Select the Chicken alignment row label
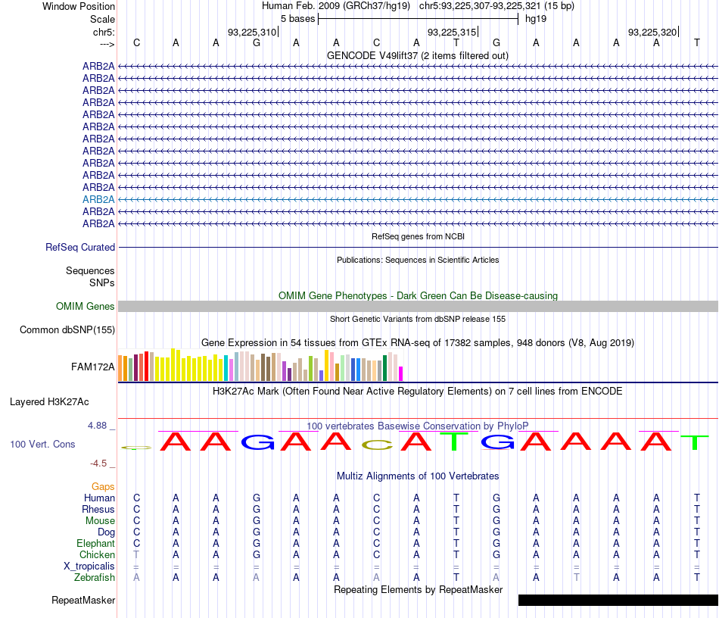The height and width of the screenshot is (618, 719). 97,554
